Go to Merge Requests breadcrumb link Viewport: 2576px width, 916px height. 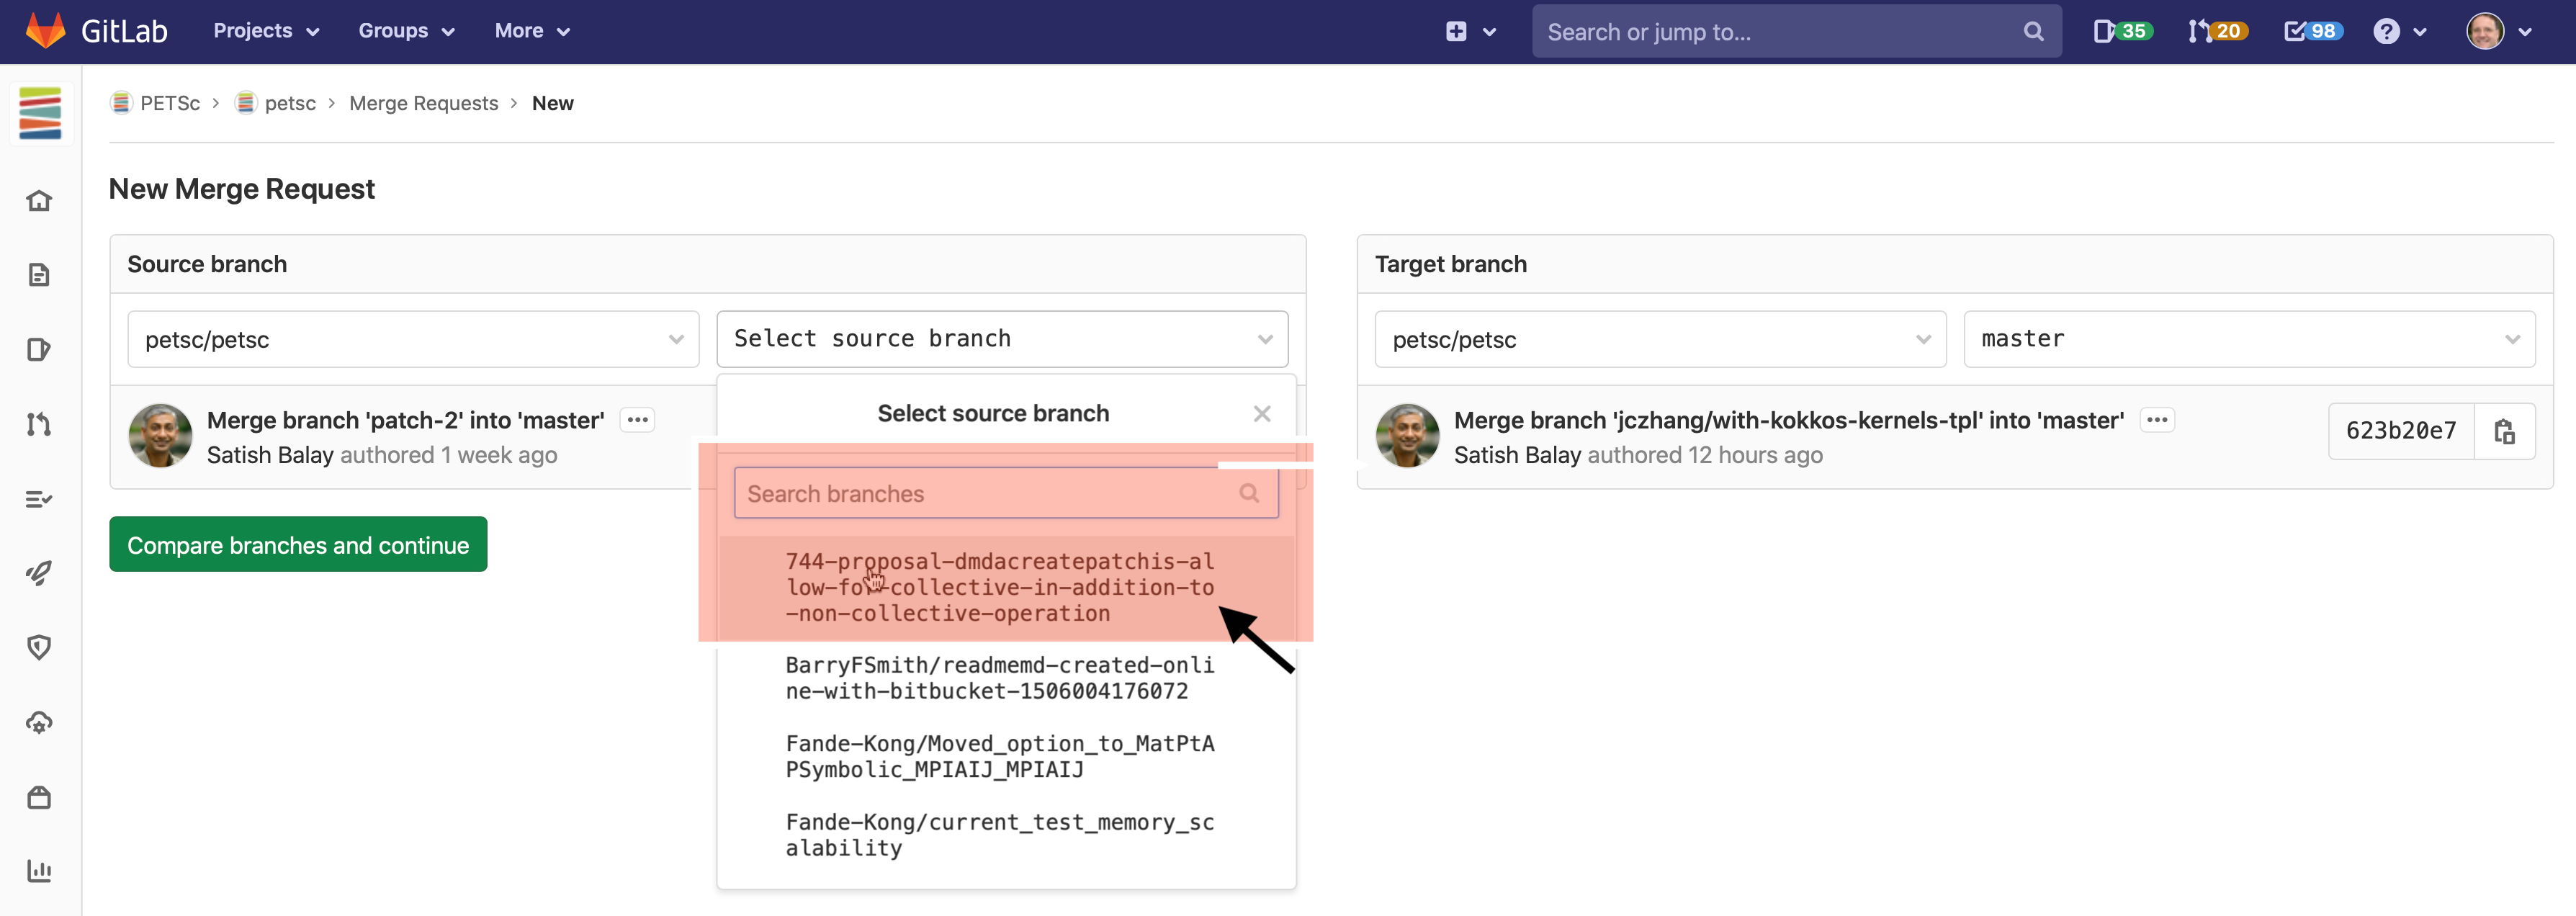click(423, 103)
